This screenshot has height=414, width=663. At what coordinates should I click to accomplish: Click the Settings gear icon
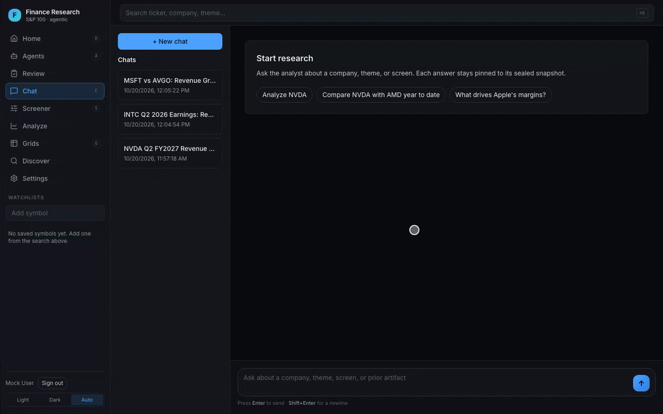click(14, 178)
